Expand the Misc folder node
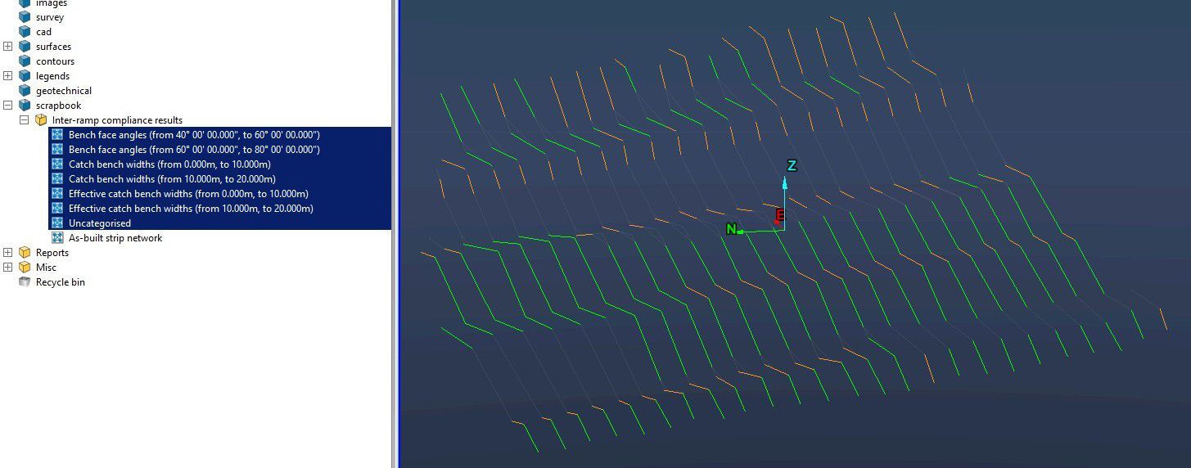Screen dimensions: 1191x468 click(8, 268)
